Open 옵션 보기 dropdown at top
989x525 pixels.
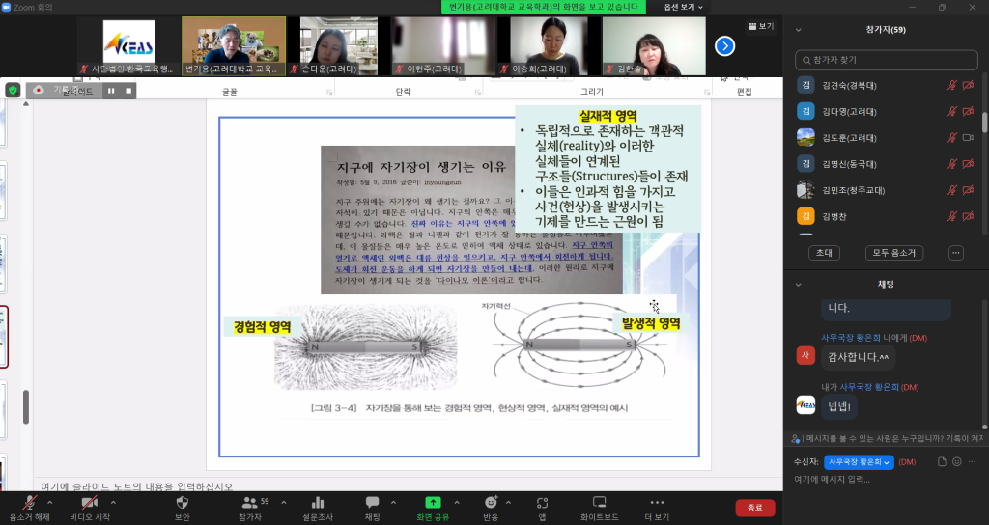[x=681, y=7]
